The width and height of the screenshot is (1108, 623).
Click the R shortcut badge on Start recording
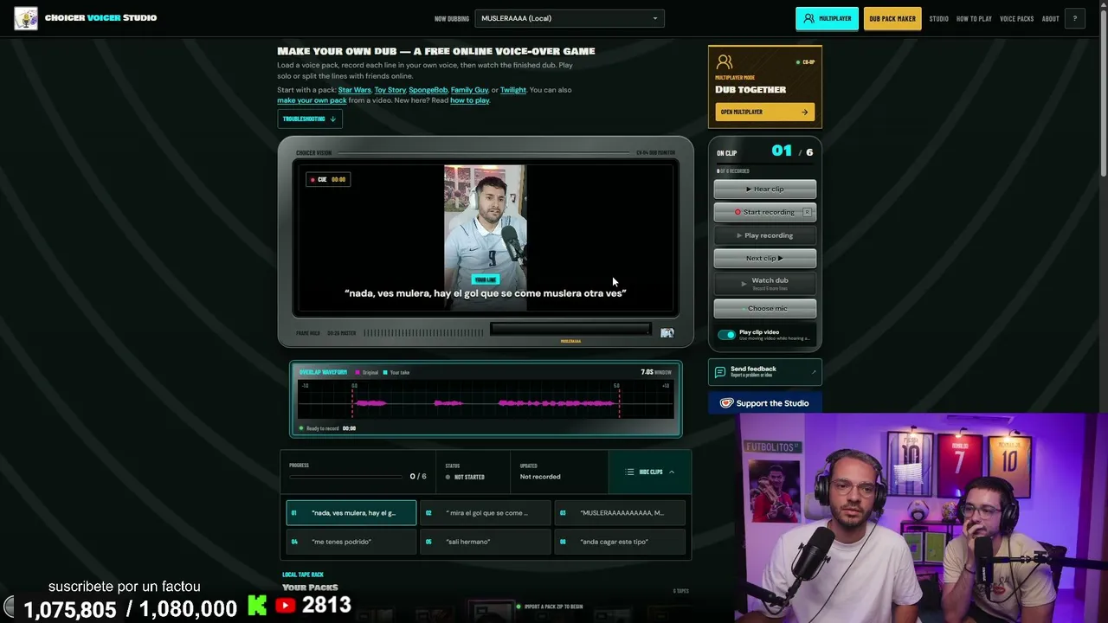click(x=807, y=212)
